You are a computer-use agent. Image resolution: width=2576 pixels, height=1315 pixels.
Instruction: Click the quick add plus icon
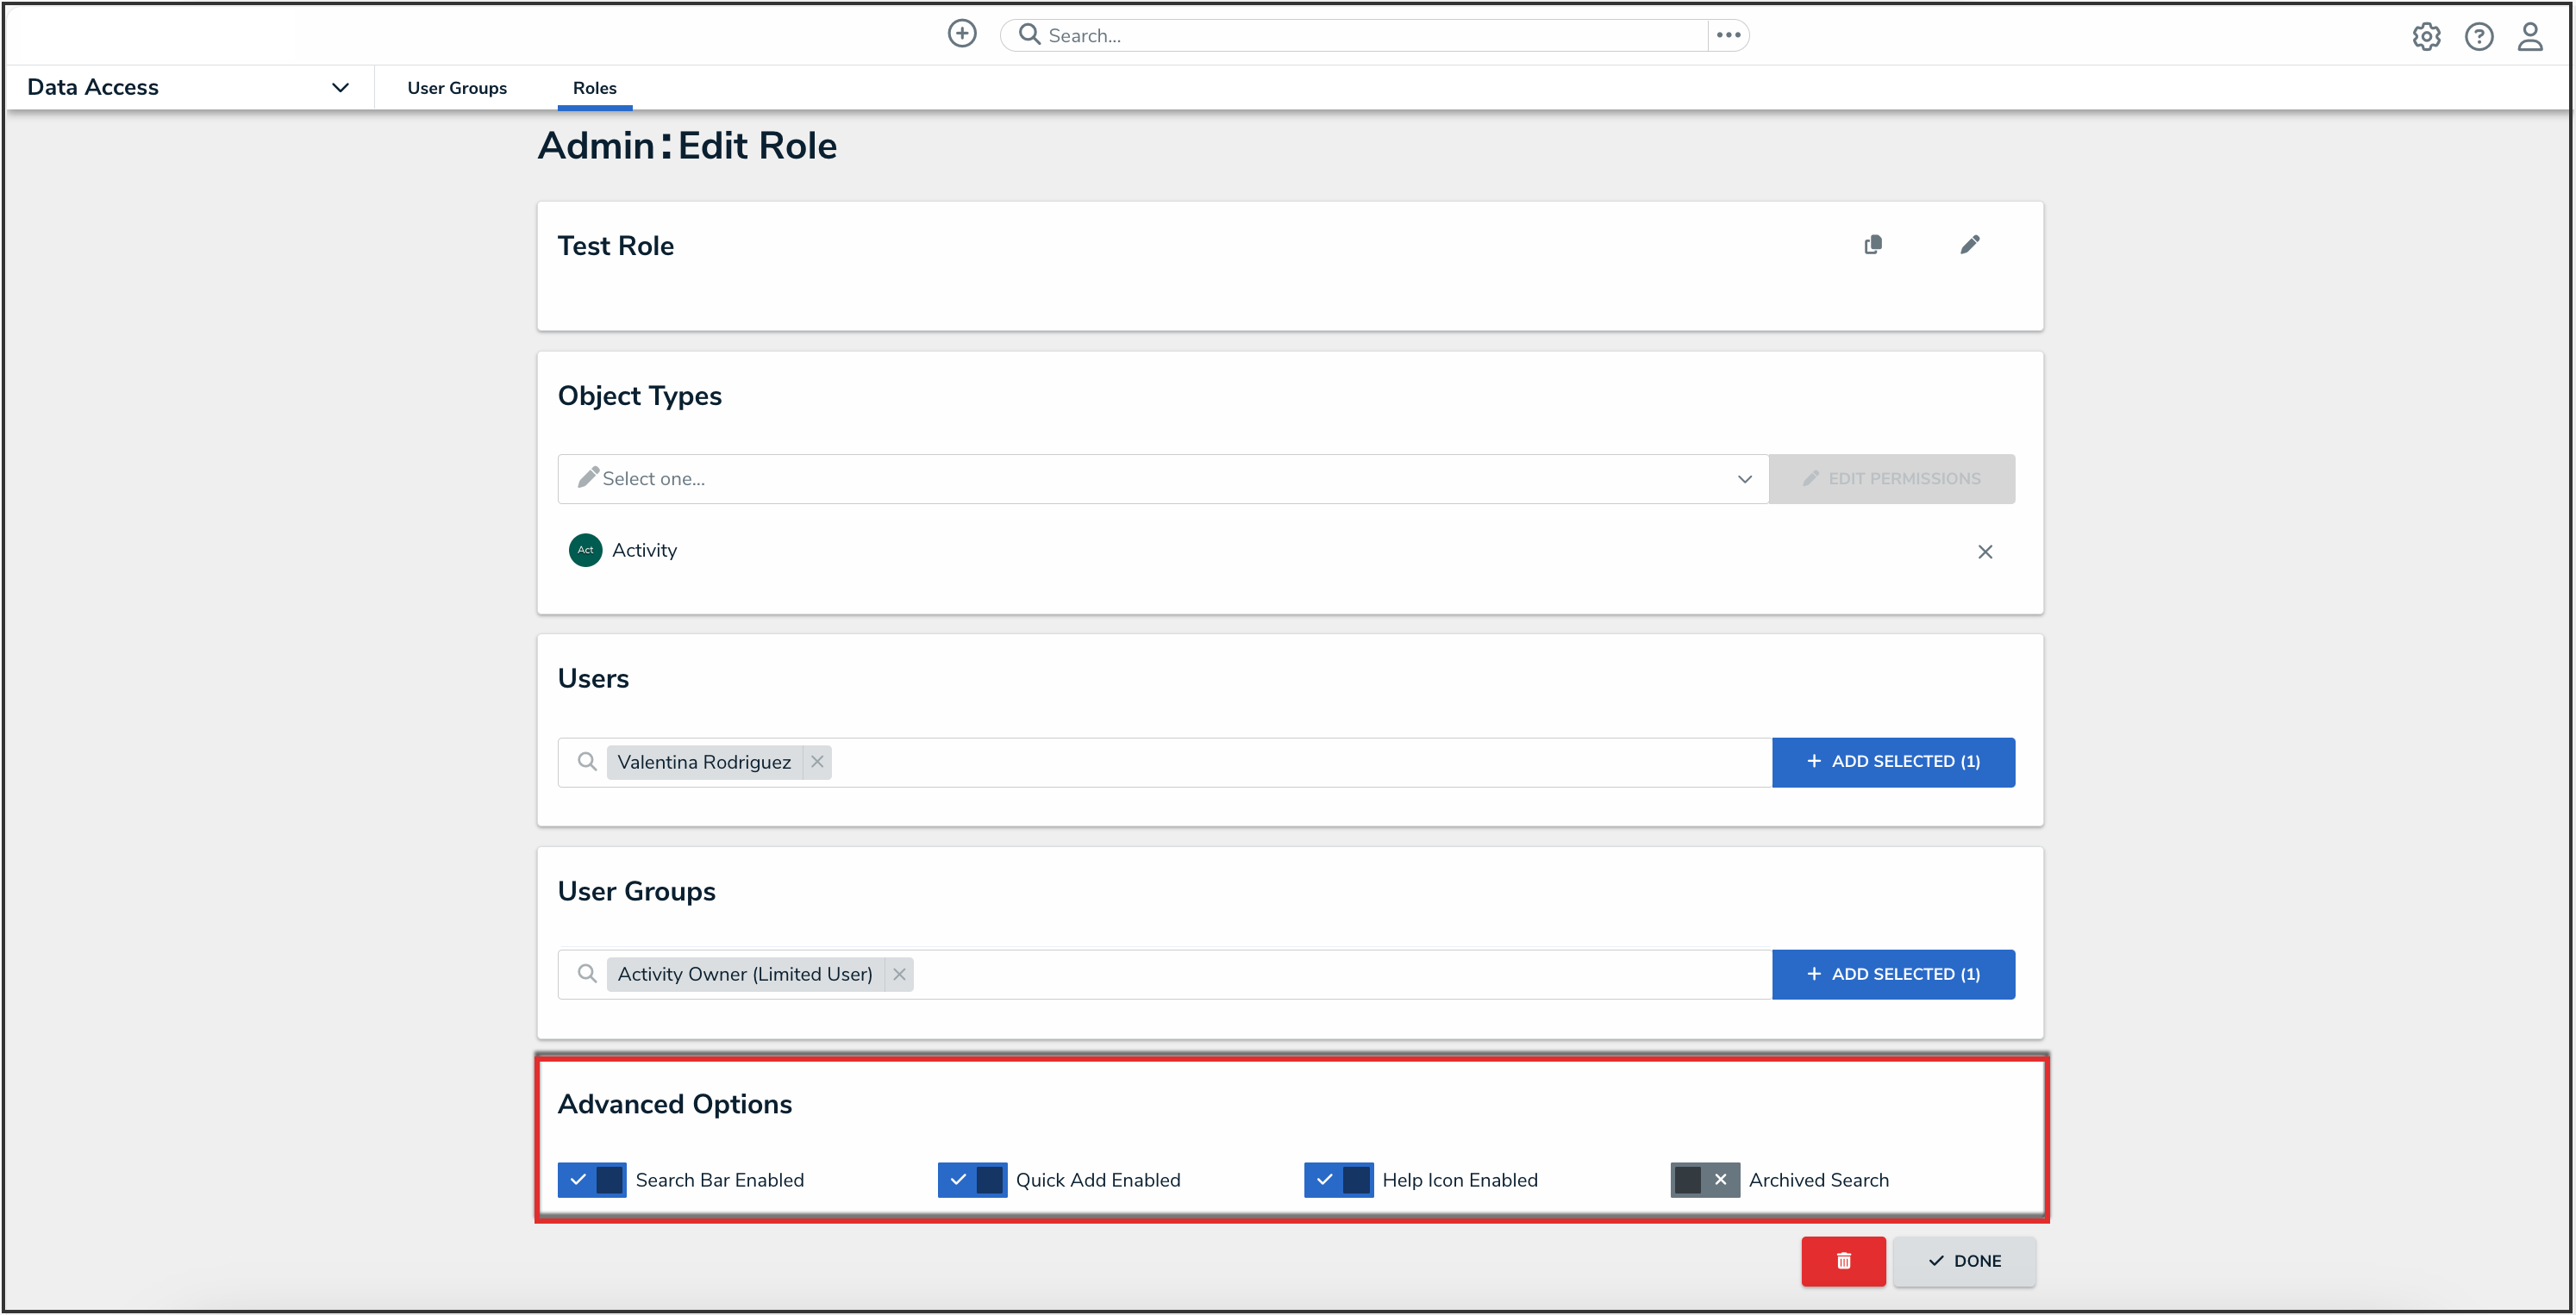pos(961,34)
